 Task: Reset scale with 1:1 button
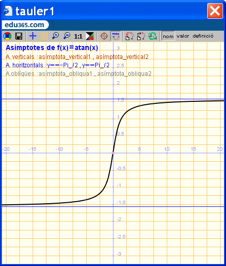tap(78, 36)
